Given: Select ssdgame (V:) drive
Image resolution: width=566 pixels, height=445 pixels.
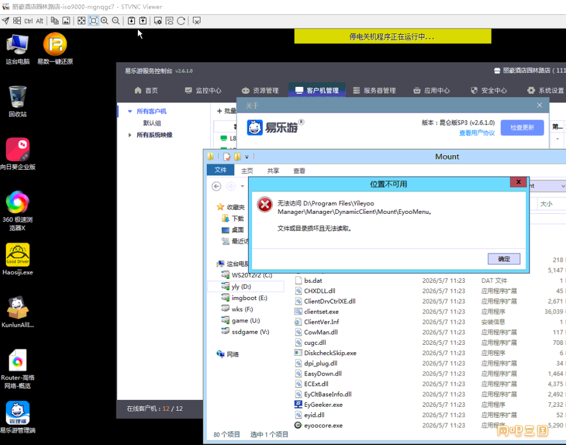Looking at the screenshot, I should (246, 331).
